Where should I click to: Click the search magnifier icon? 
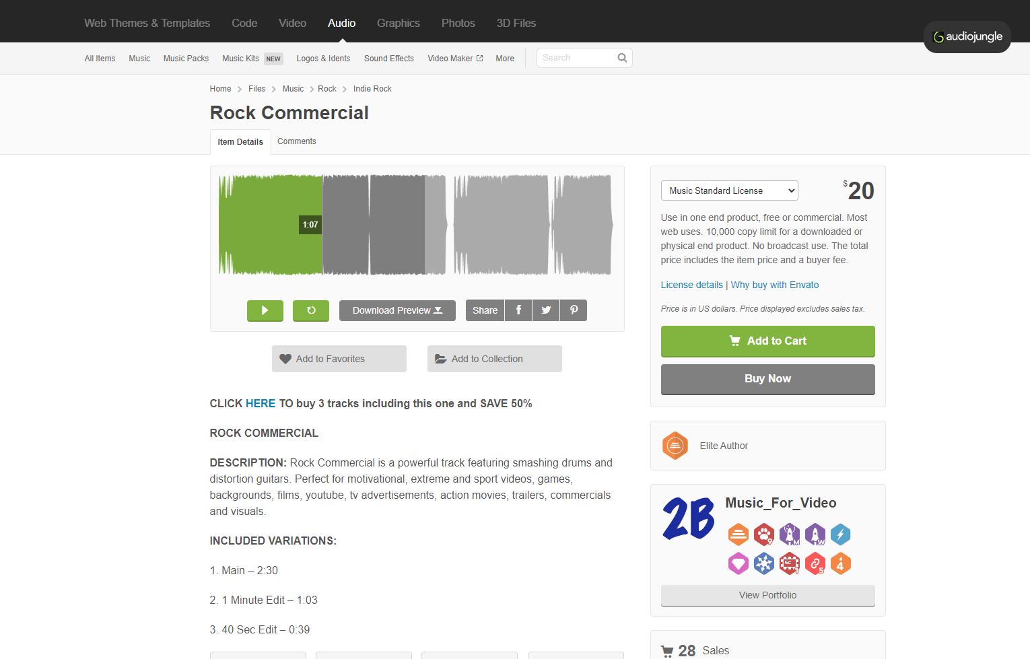click(x=622, y=58)
